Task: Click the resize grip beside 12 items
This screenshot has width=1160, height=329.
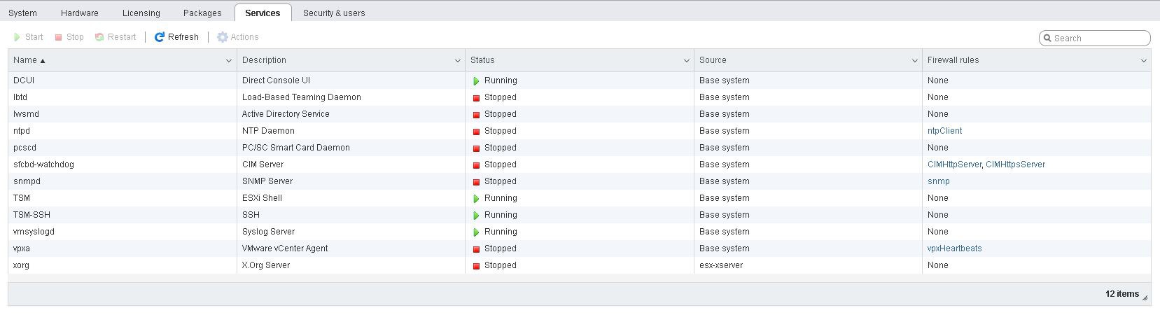Action: point(1145,298)
